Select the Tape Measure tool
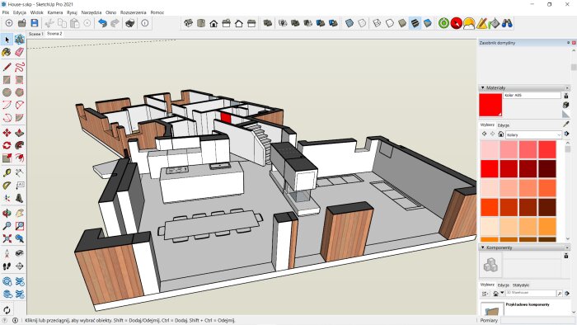Image resolution: width=577 pixels, height=325 pixels. (7, 172)
